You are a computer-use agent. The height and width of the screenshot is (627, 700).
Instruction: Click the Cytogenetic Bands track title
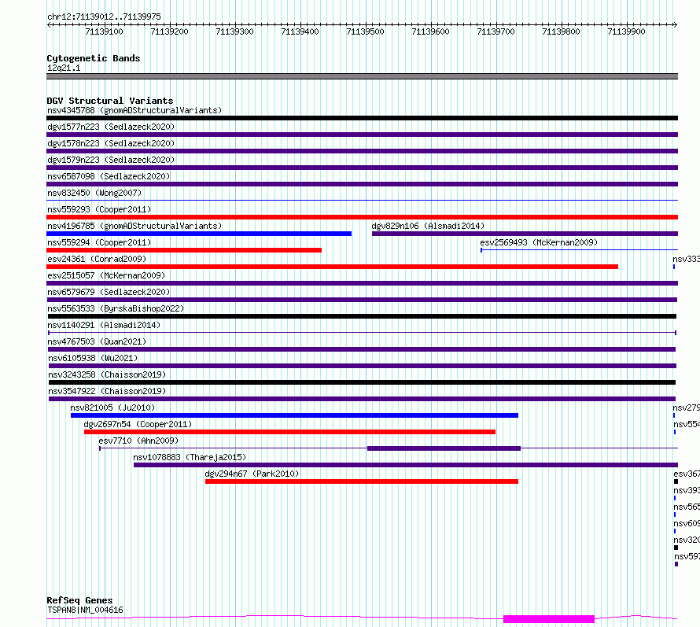click(94, 58)
